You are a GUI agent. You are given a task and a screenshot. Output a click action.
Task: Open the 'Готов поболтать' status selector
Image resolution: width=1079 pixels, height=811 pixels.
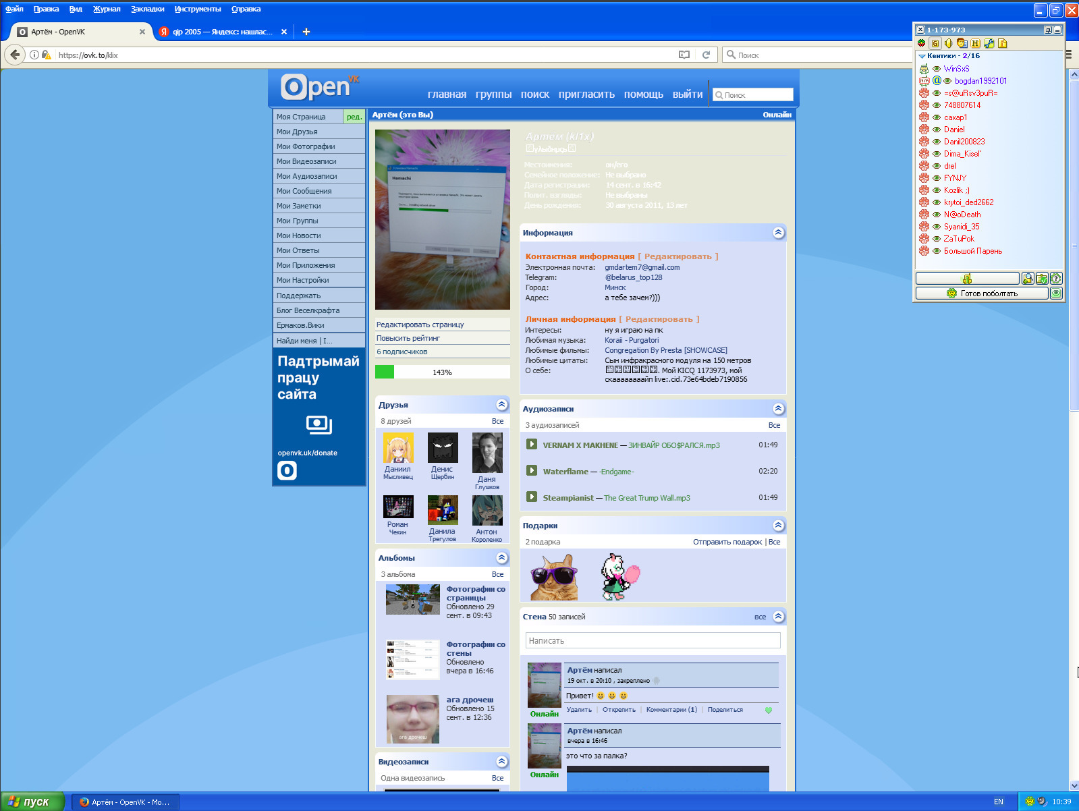982,293
